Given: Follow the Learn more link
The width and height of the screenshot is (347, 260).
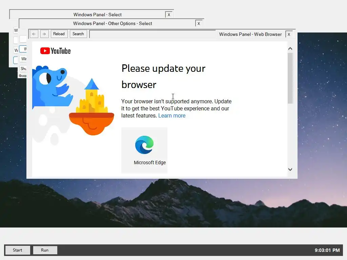Looking at the screenshot, I should [172, 116].
